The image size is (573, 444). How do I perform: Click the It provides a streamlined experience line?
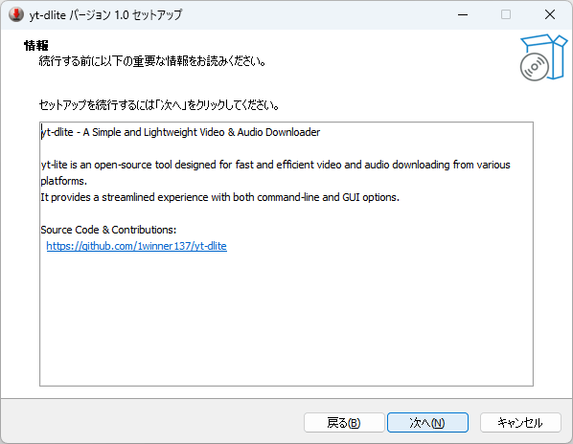220,197
